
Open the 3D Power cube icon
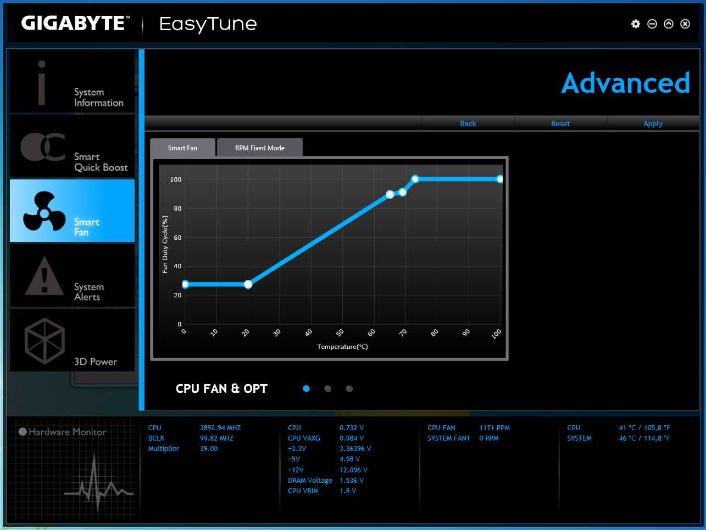coord(45,340)
